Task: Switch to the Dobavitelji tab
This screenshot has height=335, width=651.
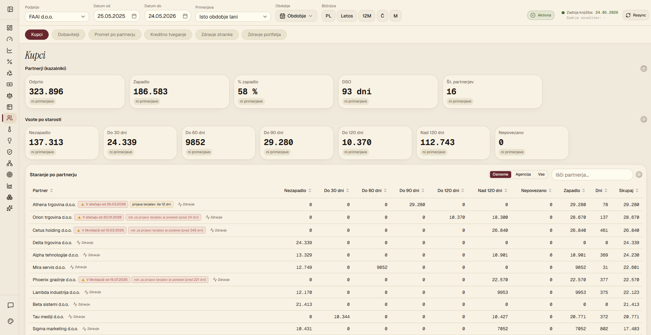Action: [69, 35]
